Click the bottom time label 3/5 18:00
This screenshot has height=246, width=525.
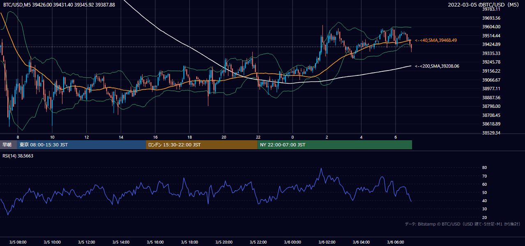(189, 242)
